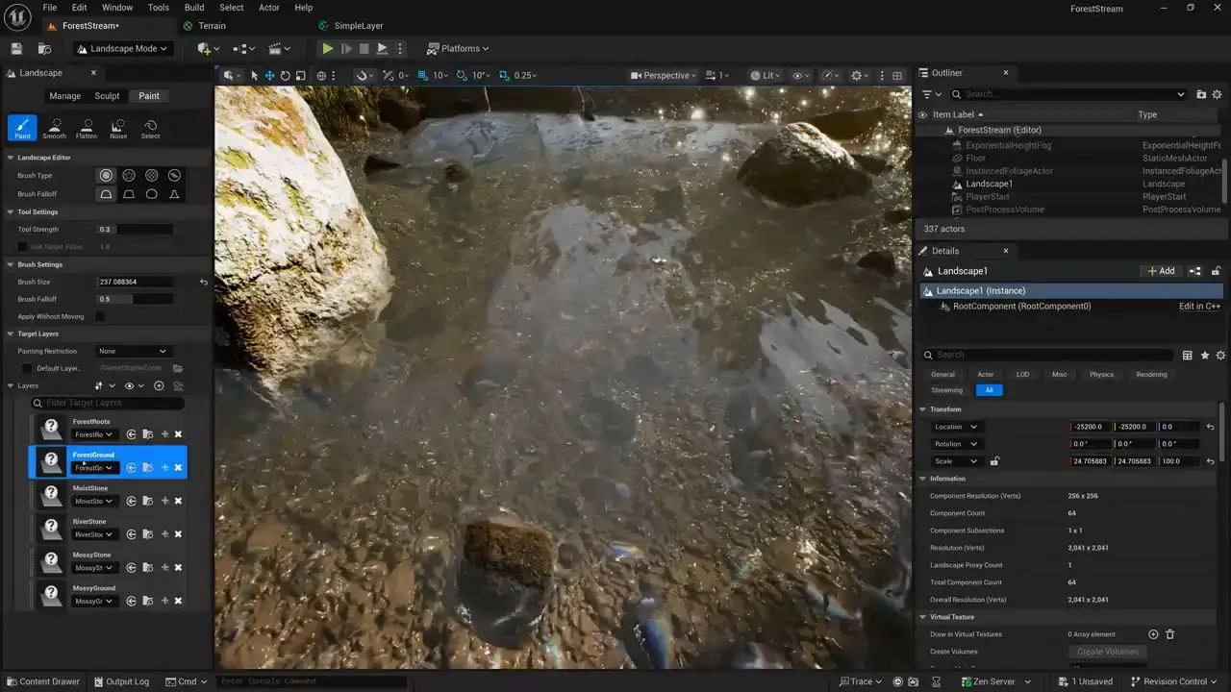Screen dimensions: 1231x692
Task: Select the first circular Brush Type option
Action: click(x=106, y=176)
